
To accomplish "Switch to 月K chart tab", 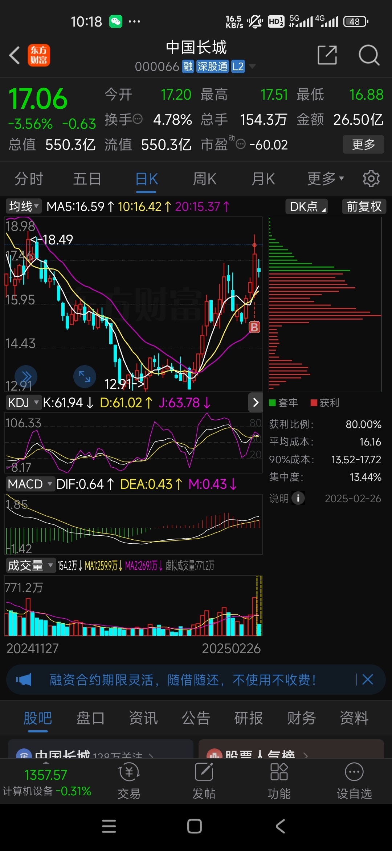I will (263, 179).
